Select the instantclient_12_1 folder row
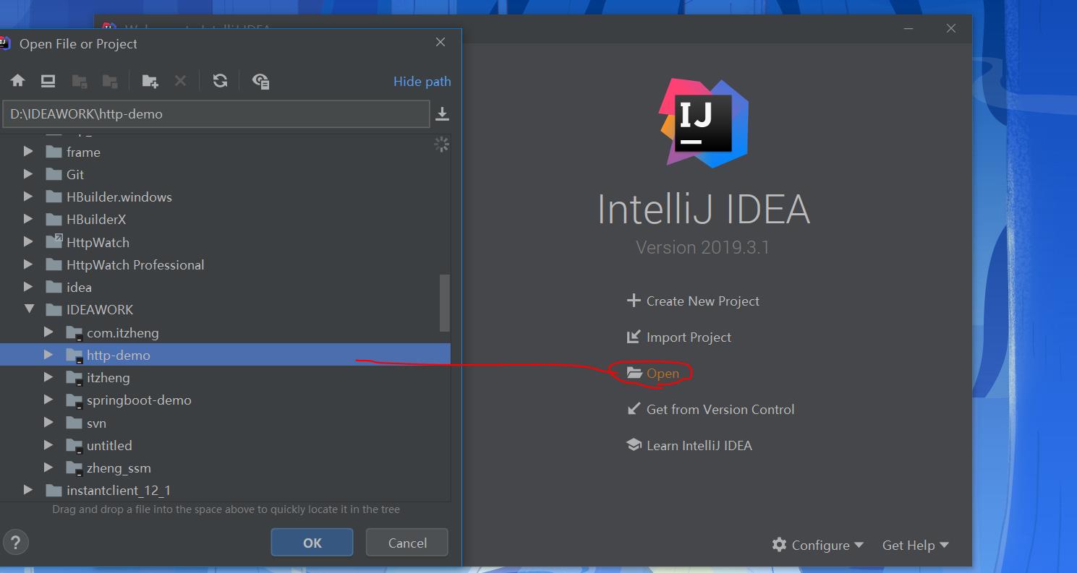The width and height of the screenshot is (1077, 573). pyautogui.click(x=225, y=490)
